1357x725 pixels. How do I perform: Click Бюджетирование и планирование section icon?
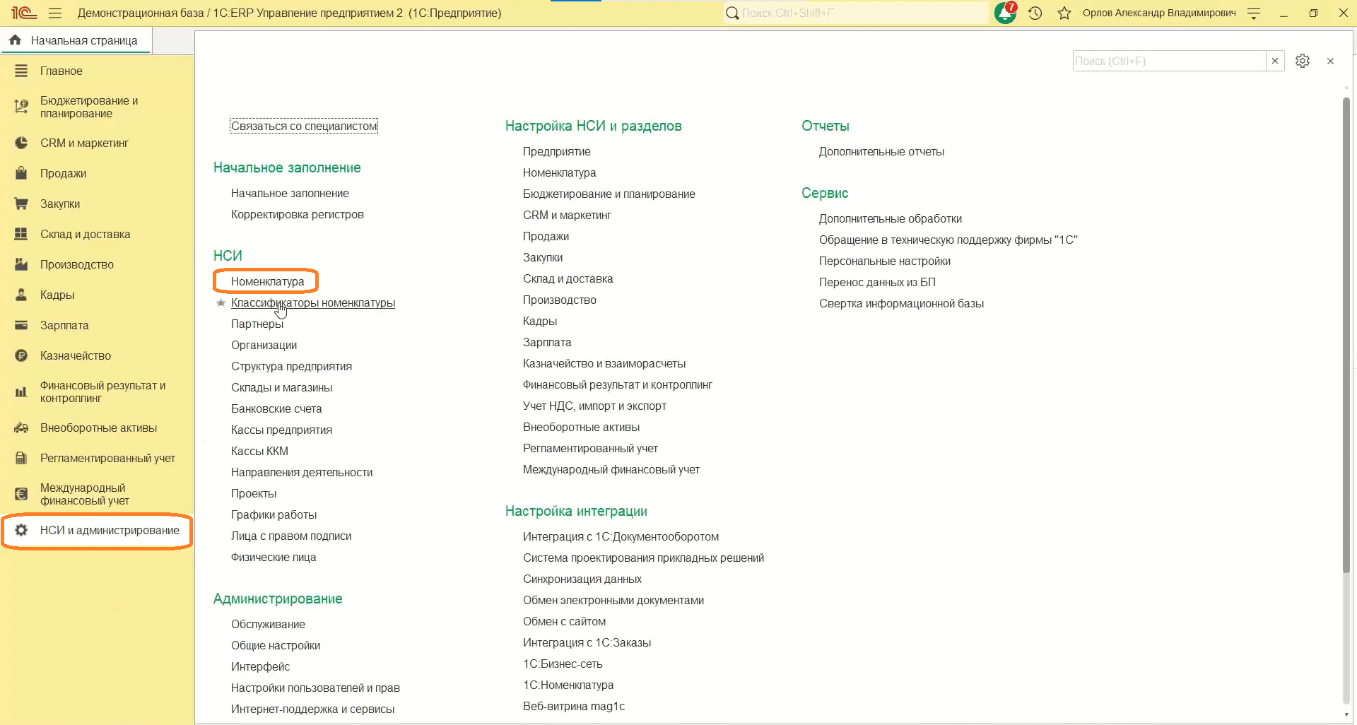(21, 107)
